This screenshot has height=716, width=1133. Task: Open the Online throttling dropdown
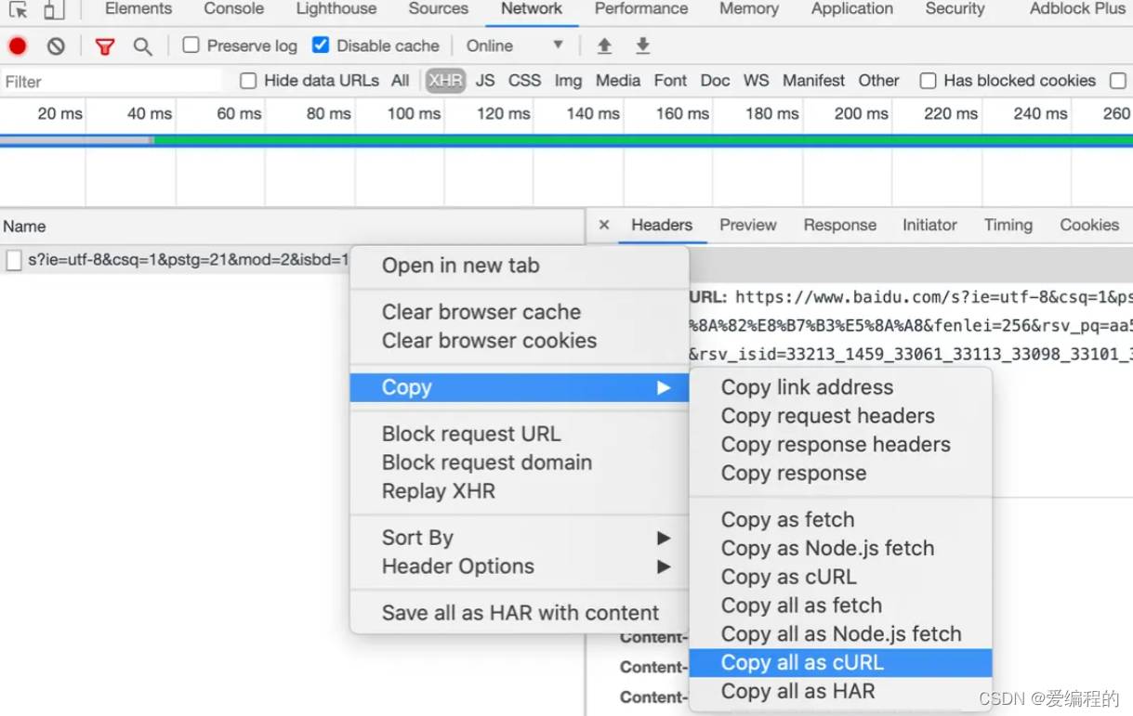tap(516, 46)
